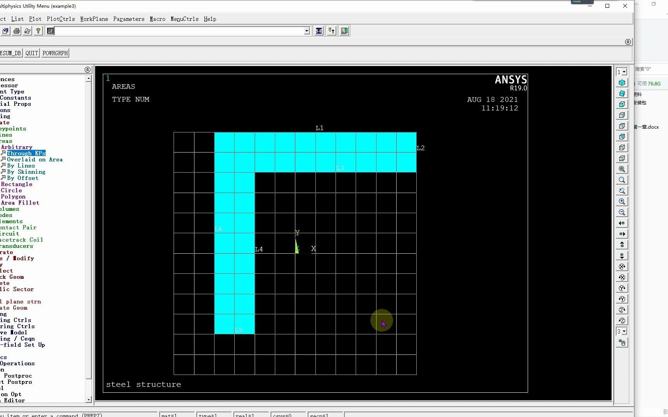
Task: Click the print icon in the toolbar
Action: coord(17,31)
